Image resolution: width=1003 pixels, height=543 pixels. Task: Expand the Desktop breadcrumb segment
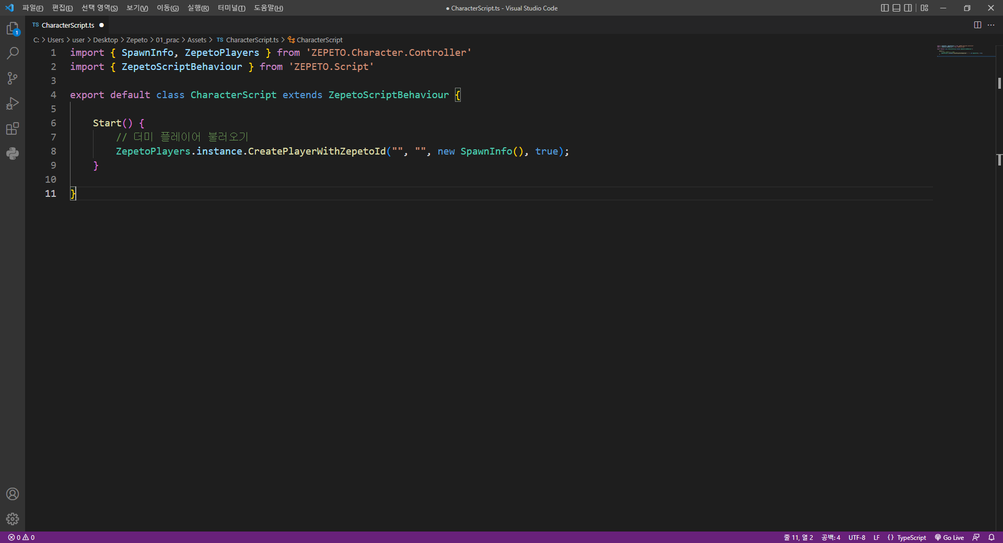click(x=106, y=40)
